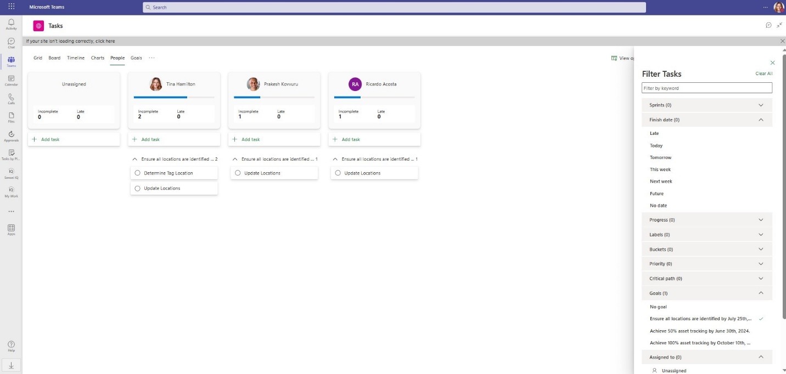786x374 pixels.
Task: Expand the Progress filter section
Action: 707,220
